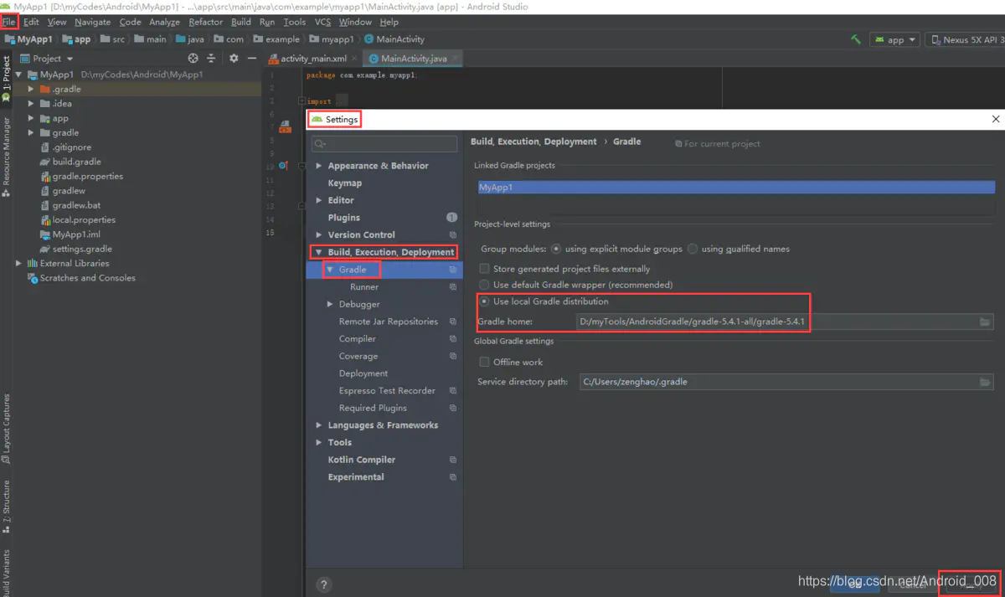Open the Refactor menu

click(x=205, y=22)
